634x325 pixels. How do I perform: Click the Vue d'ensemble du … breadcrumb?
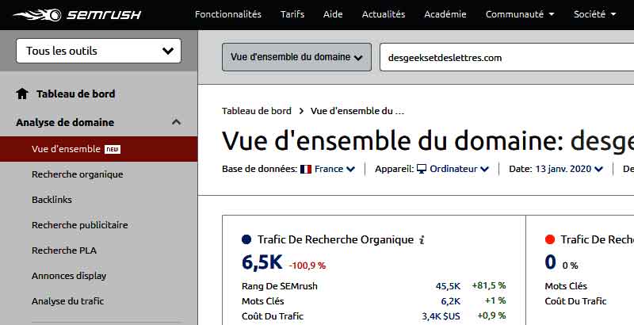pos(357,111)
